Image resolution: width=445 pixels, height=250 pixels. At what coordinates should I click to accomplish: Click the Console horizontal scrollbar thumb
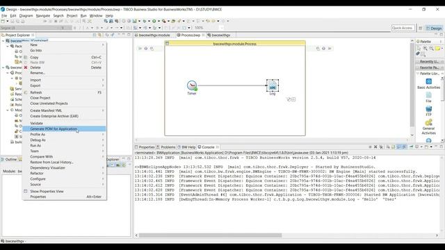pyautogui.click(x=210, y=235)
